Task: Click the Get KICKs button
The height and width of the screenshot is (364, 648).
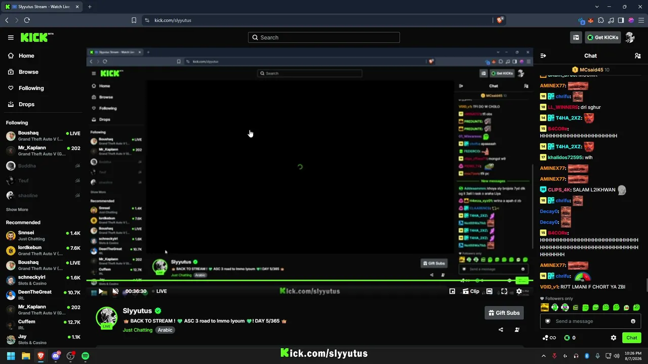Action: [x=602, y=37]
